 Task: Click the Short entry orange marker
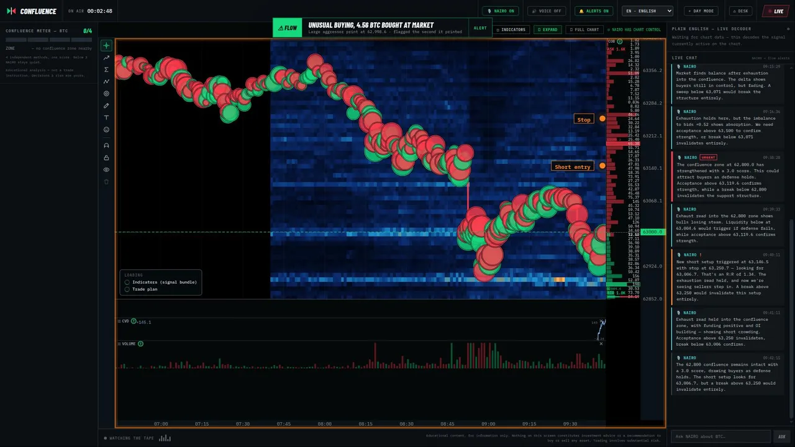point(602,166)
